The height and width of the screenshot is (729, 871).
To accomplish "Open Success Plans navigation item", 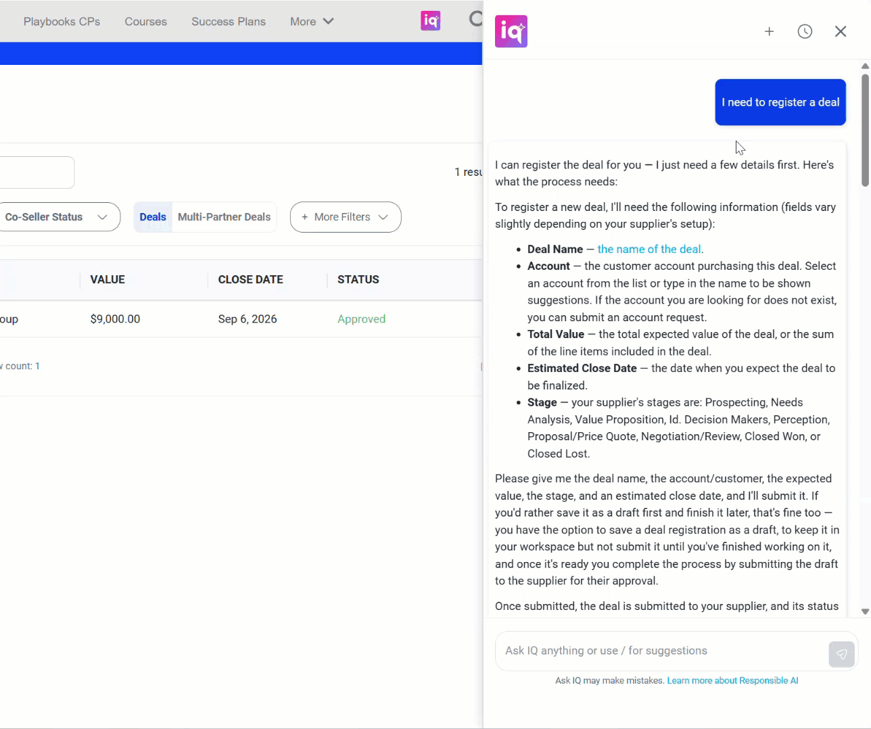I will pos(229,22).
